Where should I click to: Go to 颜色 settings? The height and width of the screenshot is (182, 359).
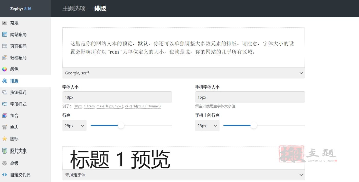click(25, 69)
